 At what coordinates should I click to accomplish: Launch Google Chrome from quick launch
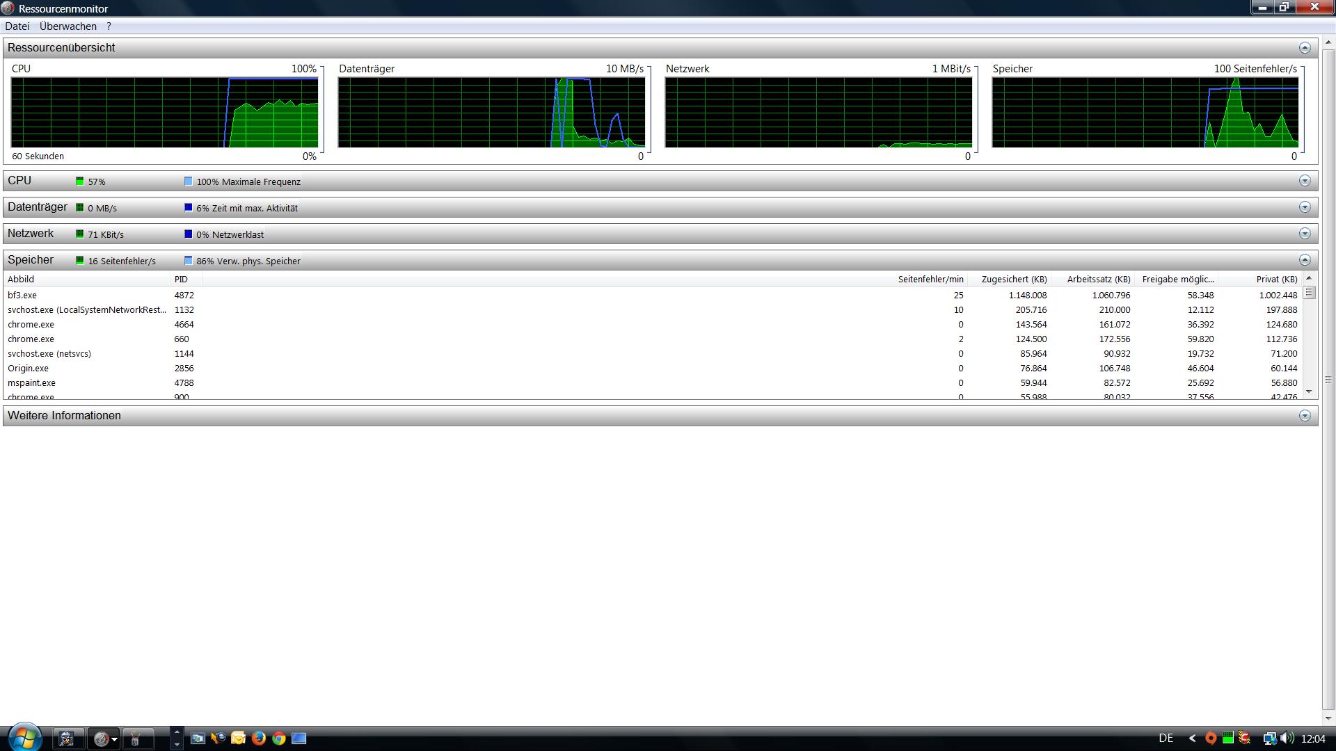pyautogui.click(x=278, y=738)
